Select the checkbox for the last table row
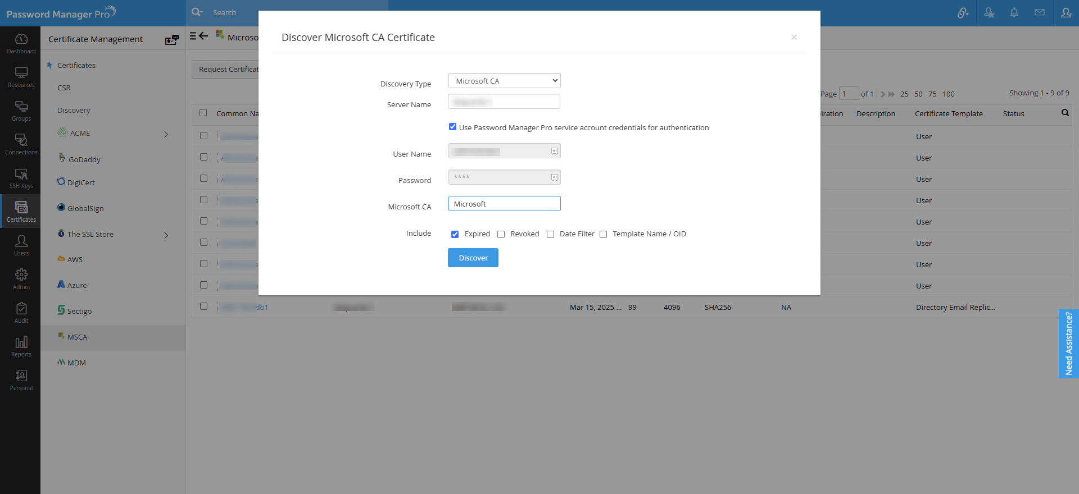This screenshot has height=494, width=1079. tap(203, 307)
